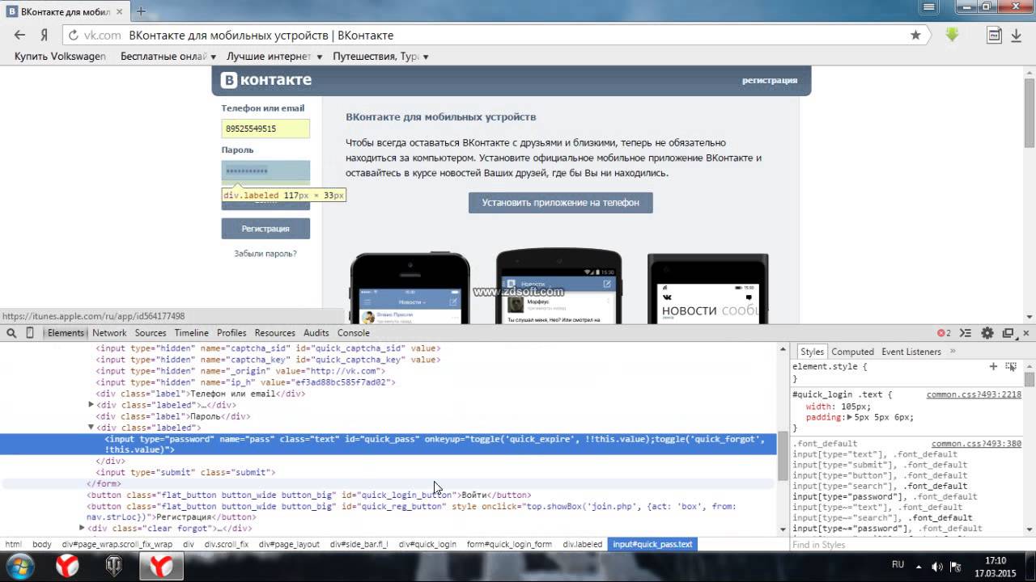1036x582 pixels.
Task: Focus the phone or email field
Action: pyautogui.click(x=265, y=129)
